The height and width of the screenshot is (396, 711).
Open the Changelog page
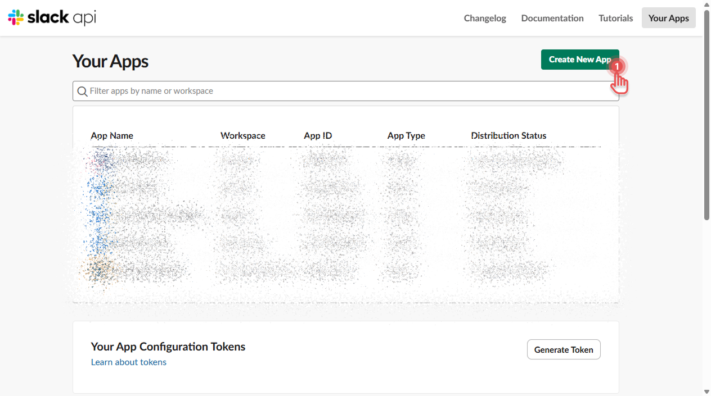click(x=485, y=18)
